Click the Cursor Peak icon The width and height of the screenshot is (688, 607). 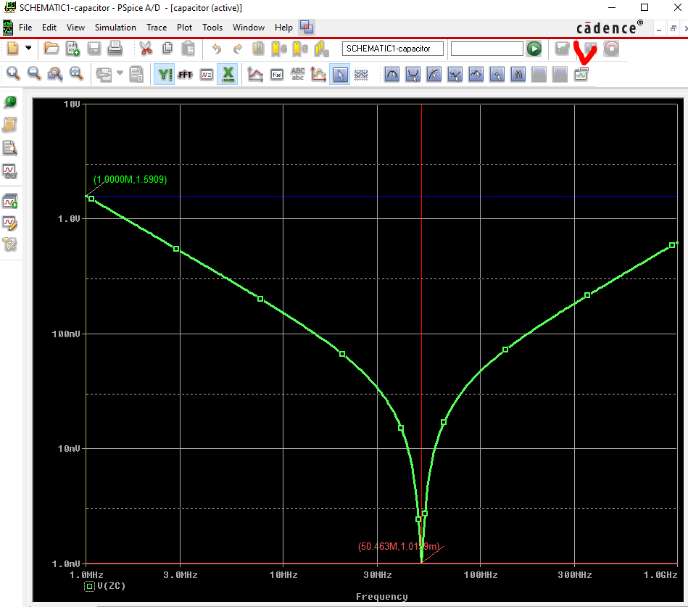(x=391, y=74)
